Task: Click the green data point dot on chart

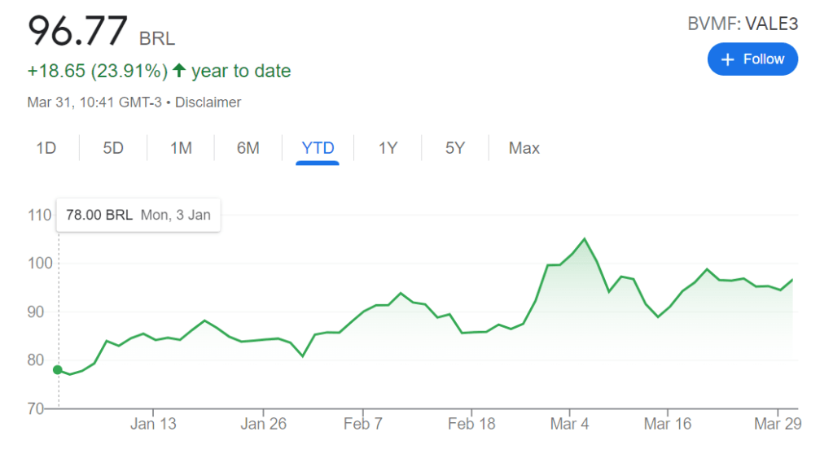Action: [57, 370]
